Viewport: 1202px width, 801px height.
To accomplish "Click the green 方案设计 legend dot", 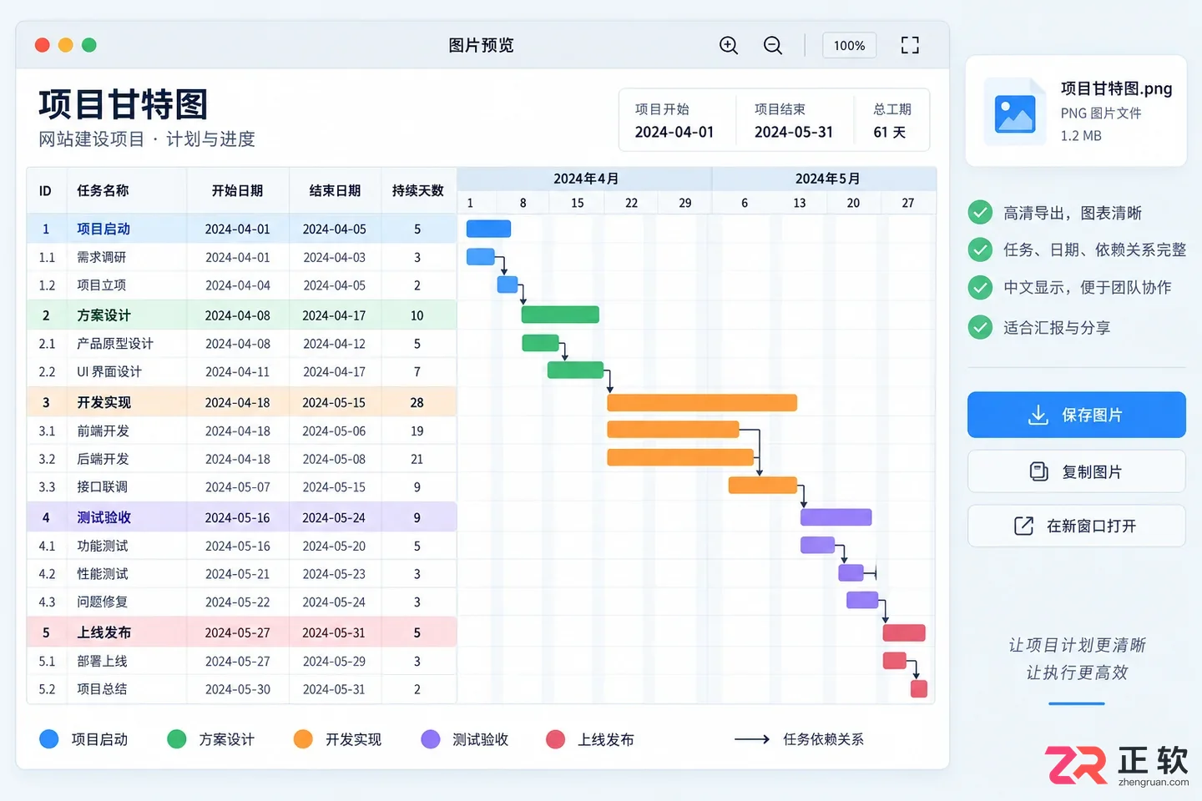I will (x=176, y=739).
